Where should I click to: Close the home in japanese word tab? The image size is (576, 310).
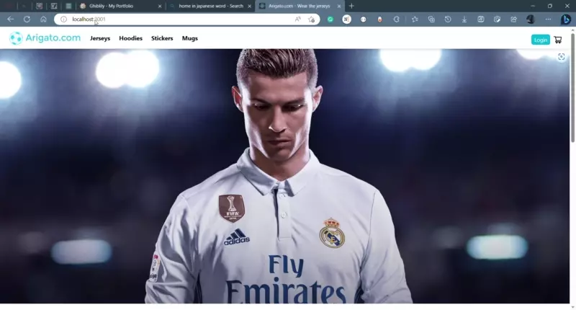click(249, 6)
